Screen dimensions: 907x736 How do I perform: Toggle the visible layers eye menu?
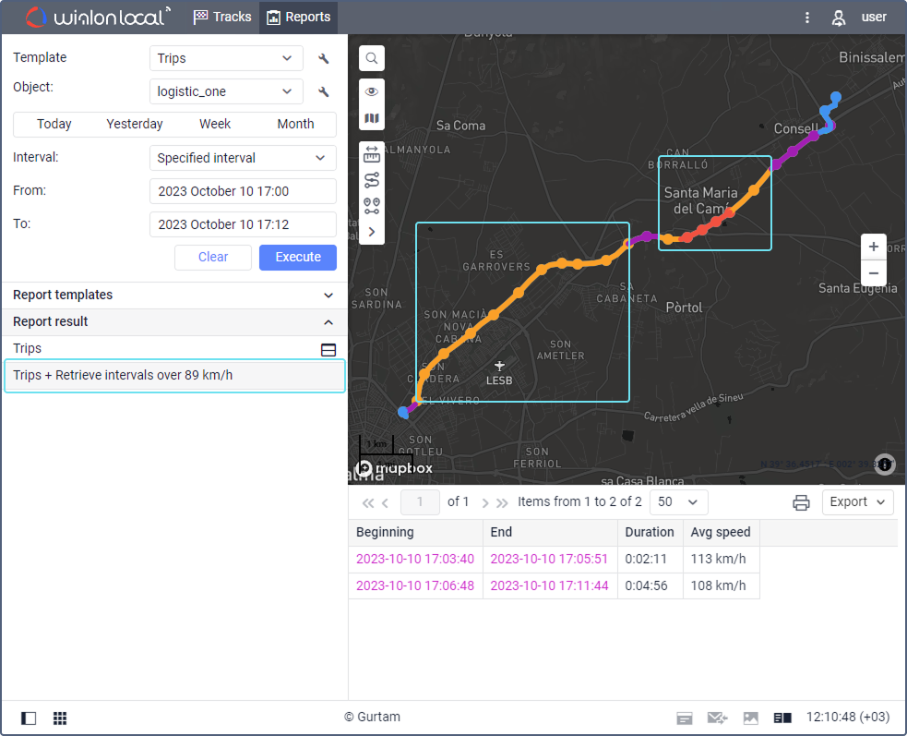point(372,91)
